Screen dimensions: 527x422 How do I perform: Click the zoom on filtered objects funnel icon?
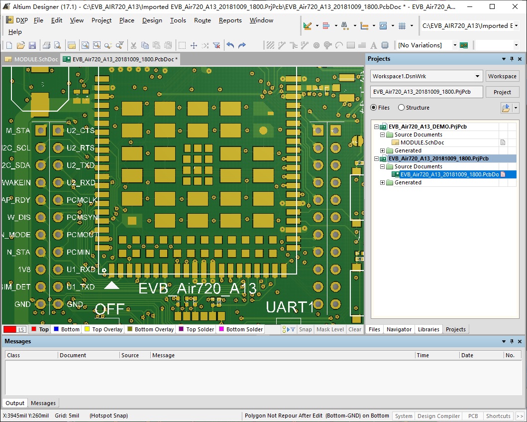(119, 45)
